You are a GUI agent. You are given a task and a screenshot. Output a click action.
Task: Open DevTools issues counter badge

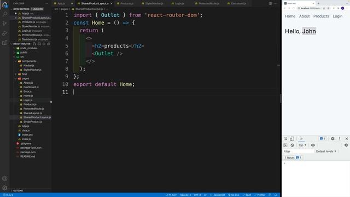click(322, 138)
